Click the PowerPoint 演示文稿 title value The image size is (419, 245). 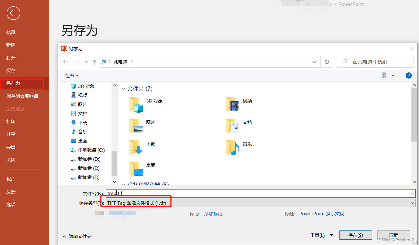(x=322, y=214)
